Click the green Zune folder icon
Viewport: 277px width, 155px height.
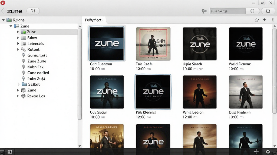(x=23, y=32)
